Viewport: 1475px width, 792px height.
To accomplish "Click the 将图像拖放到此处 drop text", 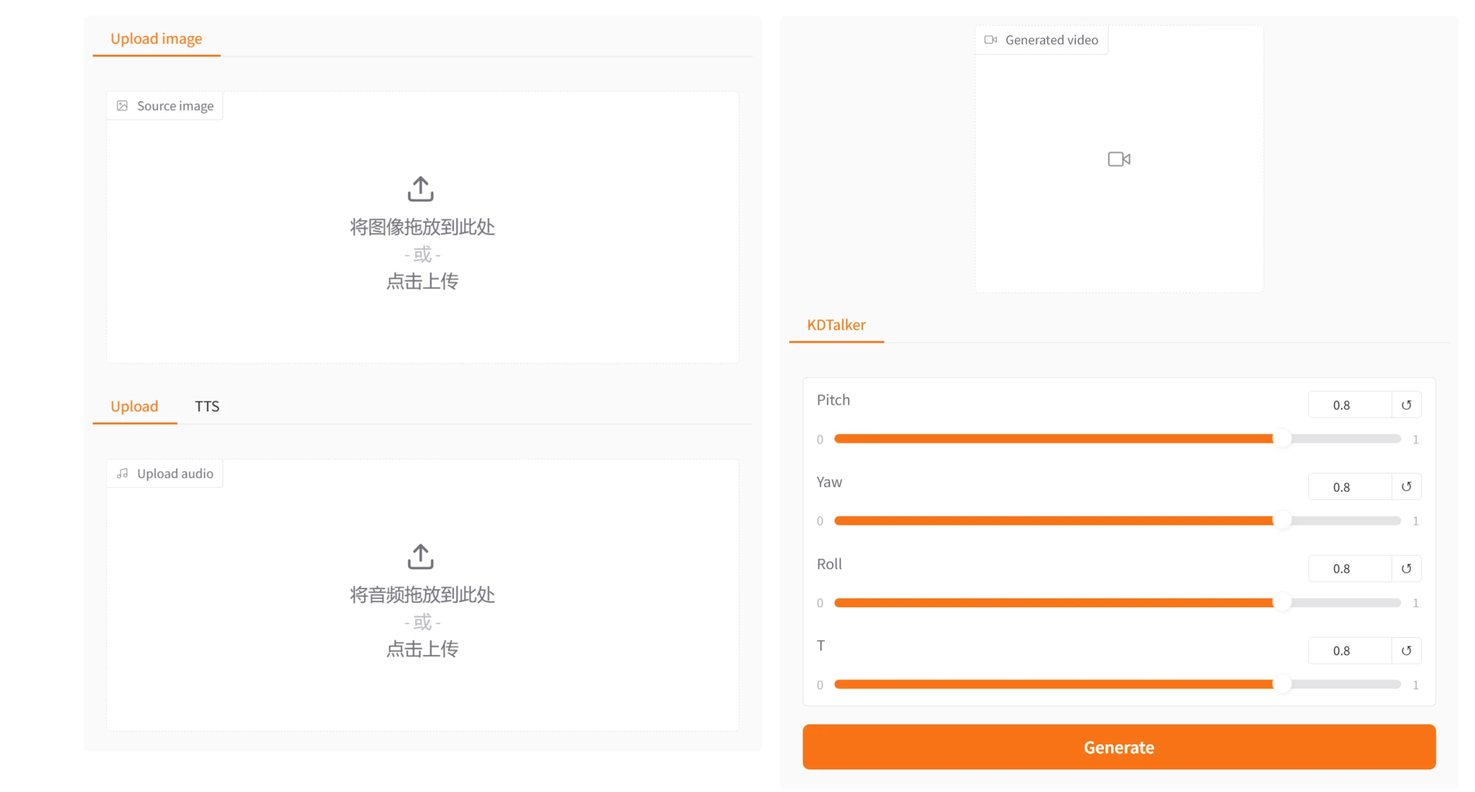I will 422,228.
